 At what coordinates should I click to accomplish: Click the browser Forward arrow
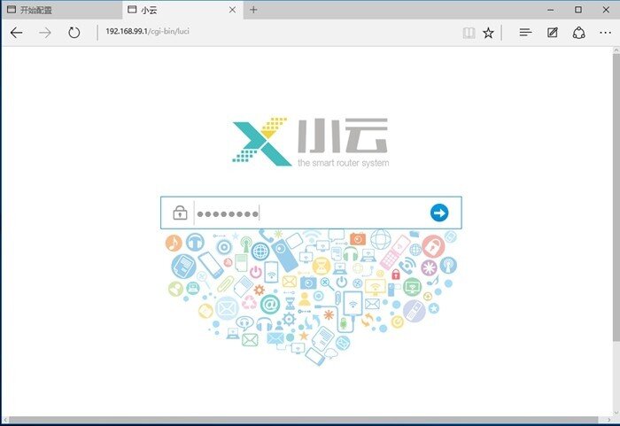(45, 33)
